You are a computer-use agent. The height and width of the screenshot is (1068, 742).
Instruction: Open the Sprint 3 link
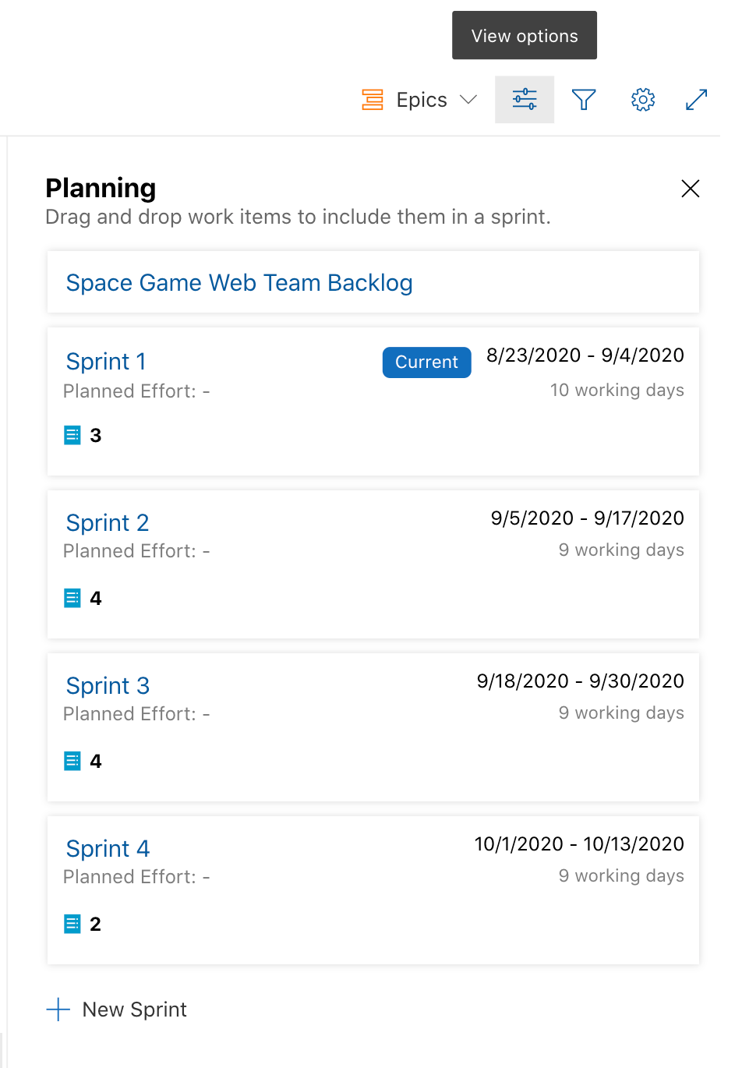click(108, 686)
